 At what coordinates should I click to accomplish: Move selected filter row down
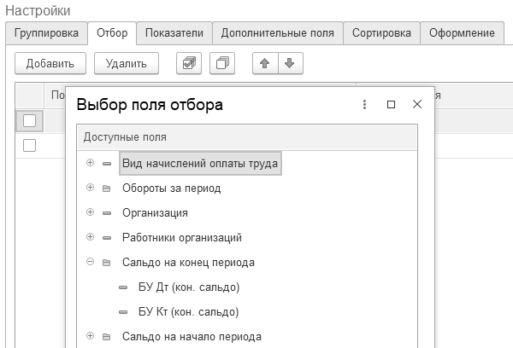(289, 63)
